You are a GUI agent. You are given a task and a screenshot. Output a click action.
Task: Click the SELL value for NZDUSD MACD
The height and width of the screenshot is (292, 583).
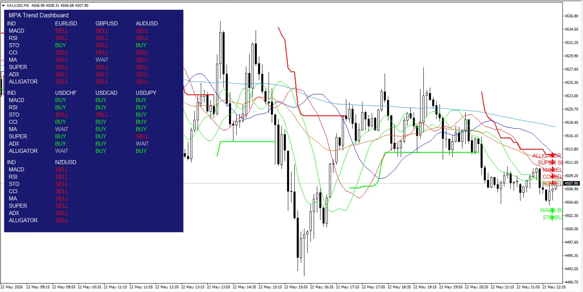point(62,169)
